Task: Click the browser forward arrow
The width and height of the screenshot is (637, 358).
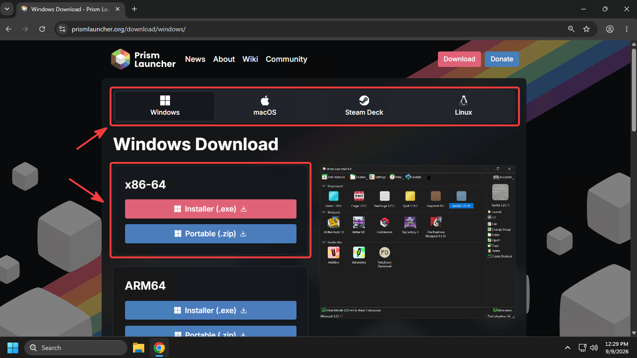Action: 25,29
